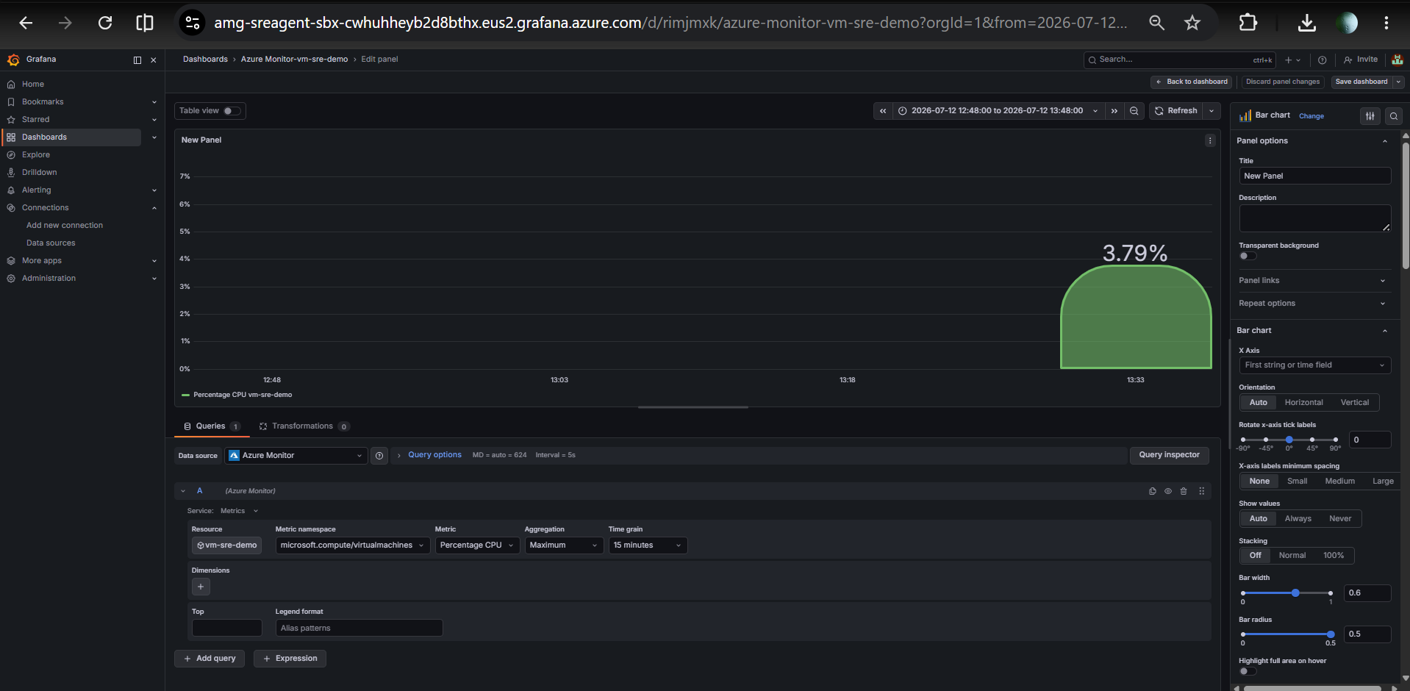Click Add query button
The image size is (1410, 691).
coord(210,659)
